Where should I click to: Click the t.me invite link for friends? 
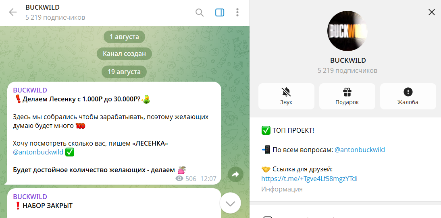[309, 179]
